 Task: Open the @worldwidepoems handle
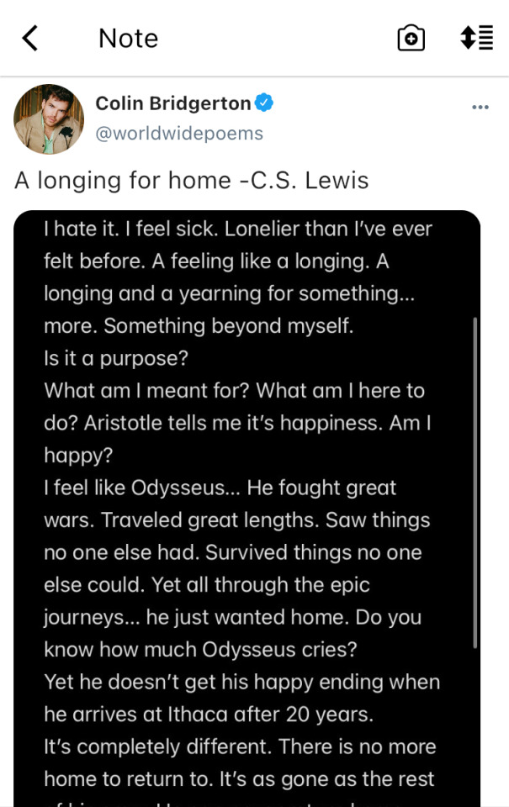[179, 134]
